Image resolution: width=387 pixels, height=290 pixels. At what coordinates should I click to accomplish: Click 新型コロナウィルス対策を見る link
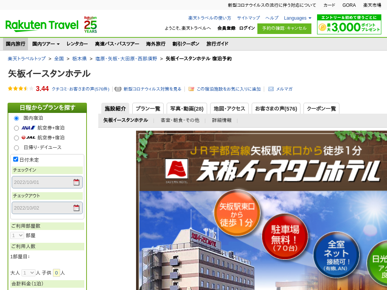[153, 89]
